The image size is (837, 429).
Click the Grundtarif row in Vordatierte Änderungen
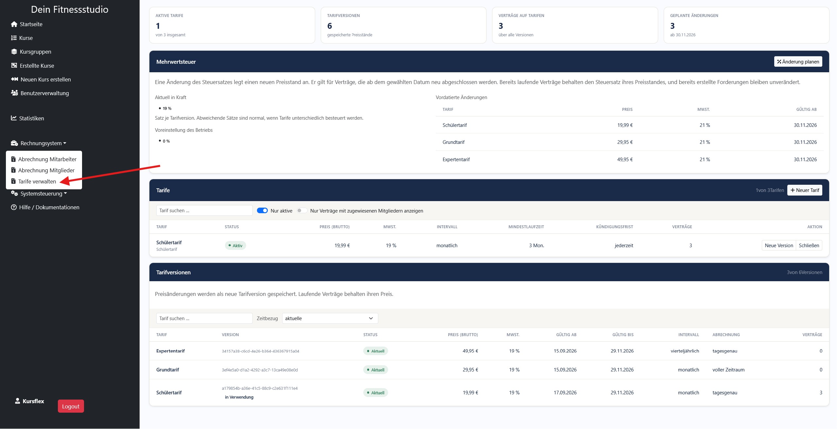(x=629, y=142)
